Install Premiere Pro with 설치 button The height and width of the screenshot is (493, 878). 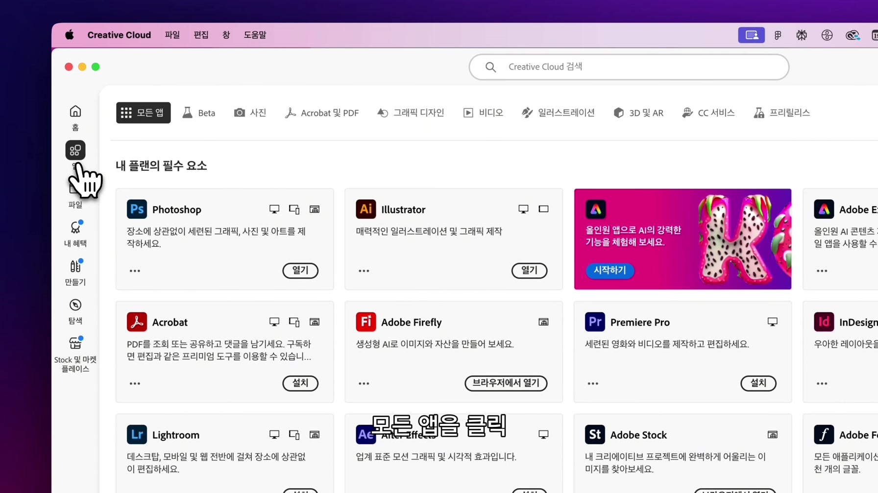(x=758, y=383)
